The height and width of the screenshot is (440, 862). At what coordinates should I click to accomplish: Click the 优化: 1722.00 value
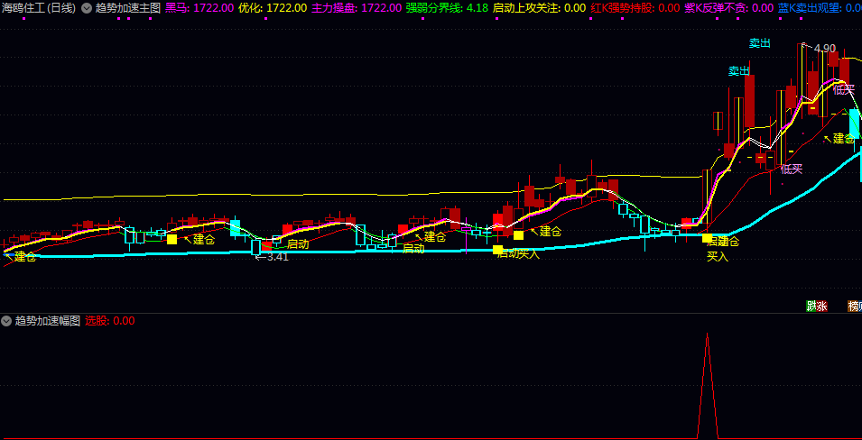(273, 8)
